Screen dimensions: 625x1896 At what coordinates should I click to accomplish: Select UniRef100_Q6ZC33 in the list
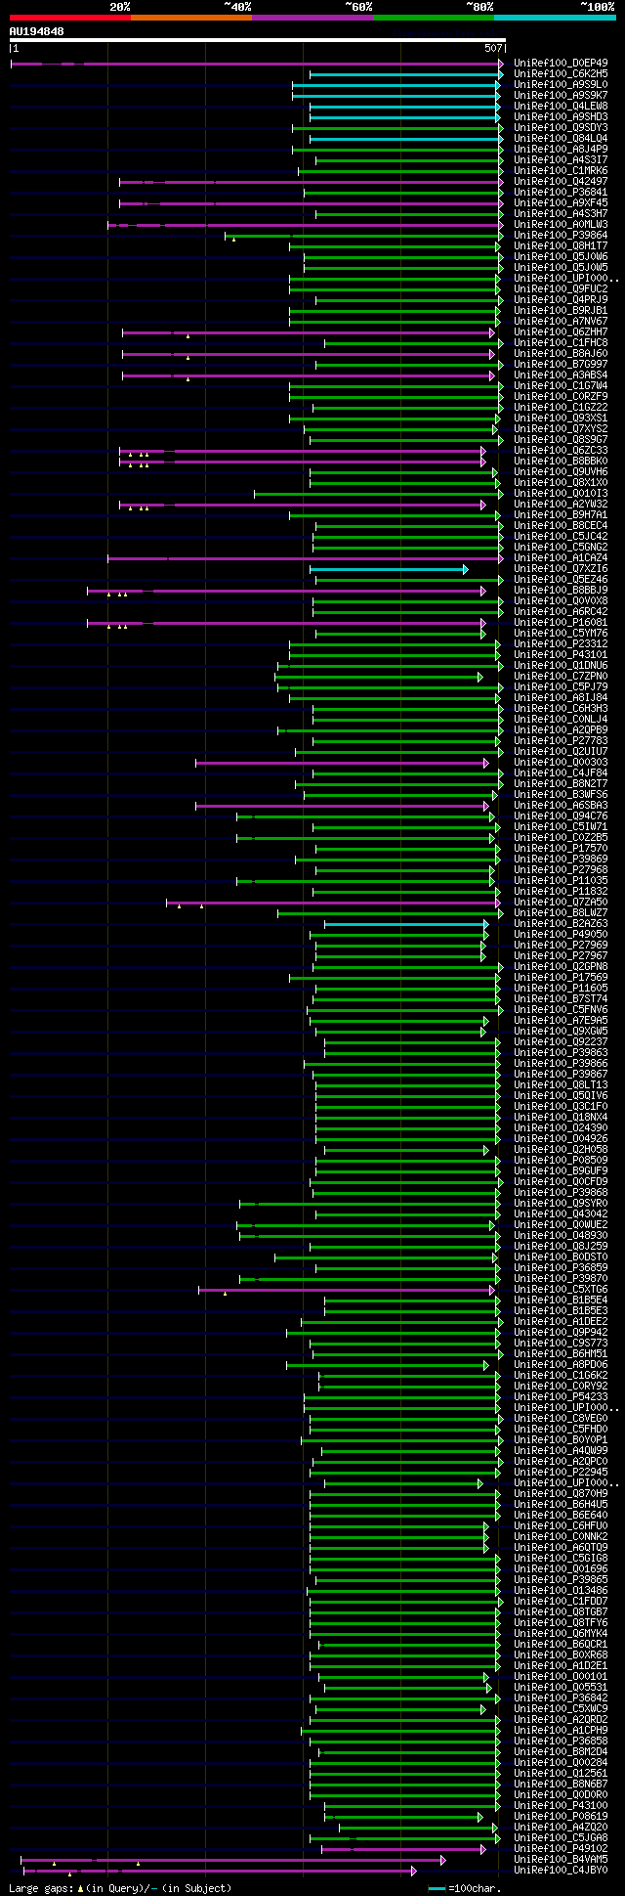click(561, 450)
